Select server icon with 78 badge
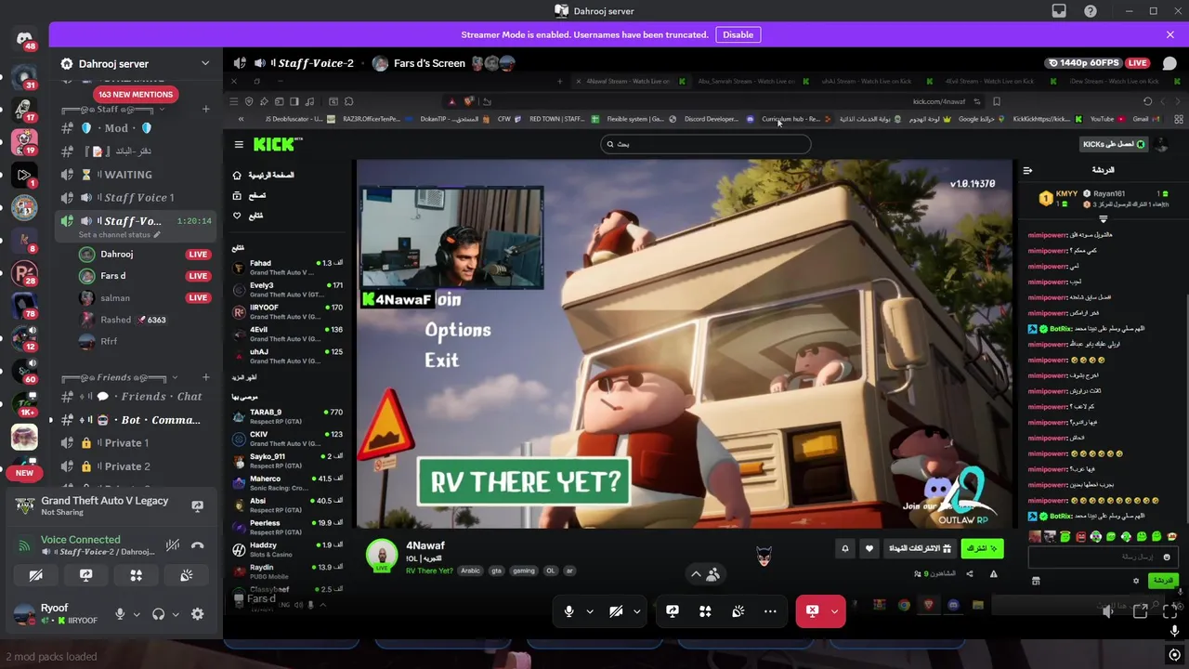Viewport: 1189px width, 669px height. [24, 306]
